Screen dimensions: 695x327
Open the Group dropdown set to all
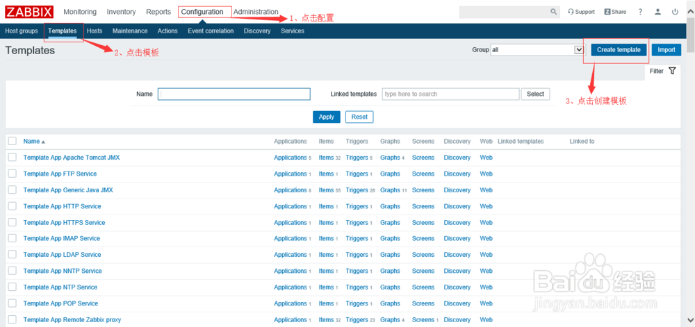537,50
